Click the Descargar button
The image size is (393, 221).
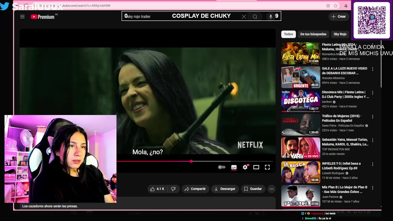[x=225, y=189]
